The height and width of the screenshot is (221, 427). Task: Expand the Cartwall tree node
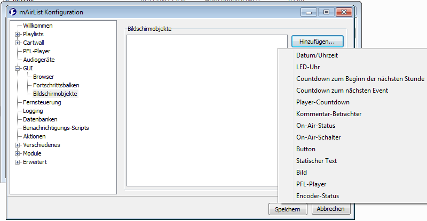[x=18, y=43]
